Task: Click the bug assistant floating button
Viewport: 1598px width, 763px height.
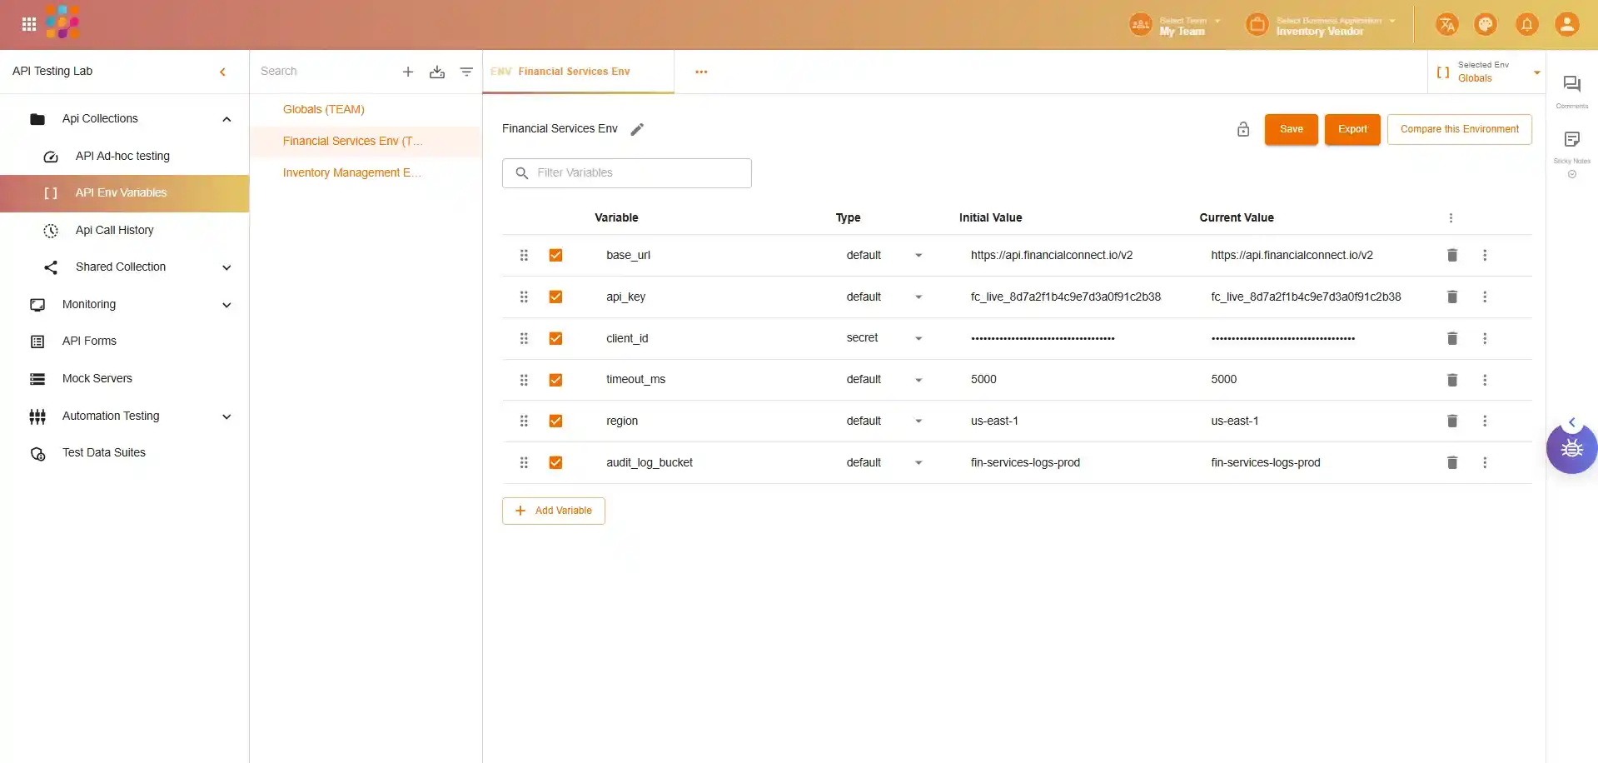Action: point(1571,449)
